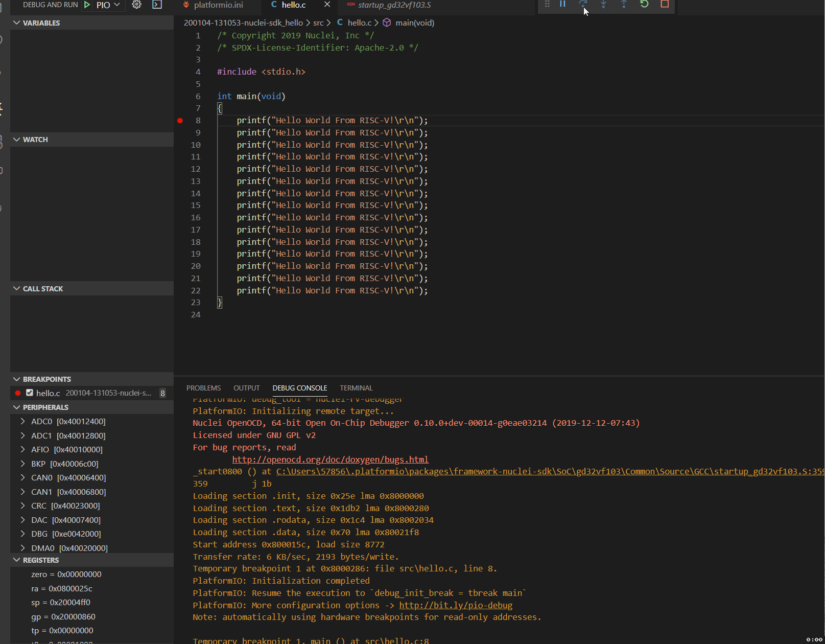This screenshot has height=644, width=825.
Task: Expand the AFIO peripheral
Action: point(22,449)
